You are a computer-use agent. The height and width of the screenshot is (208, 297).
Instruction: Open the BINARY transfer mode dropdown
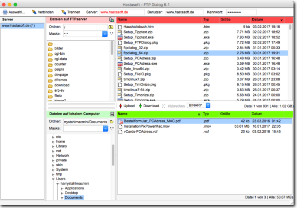point(208,106)
